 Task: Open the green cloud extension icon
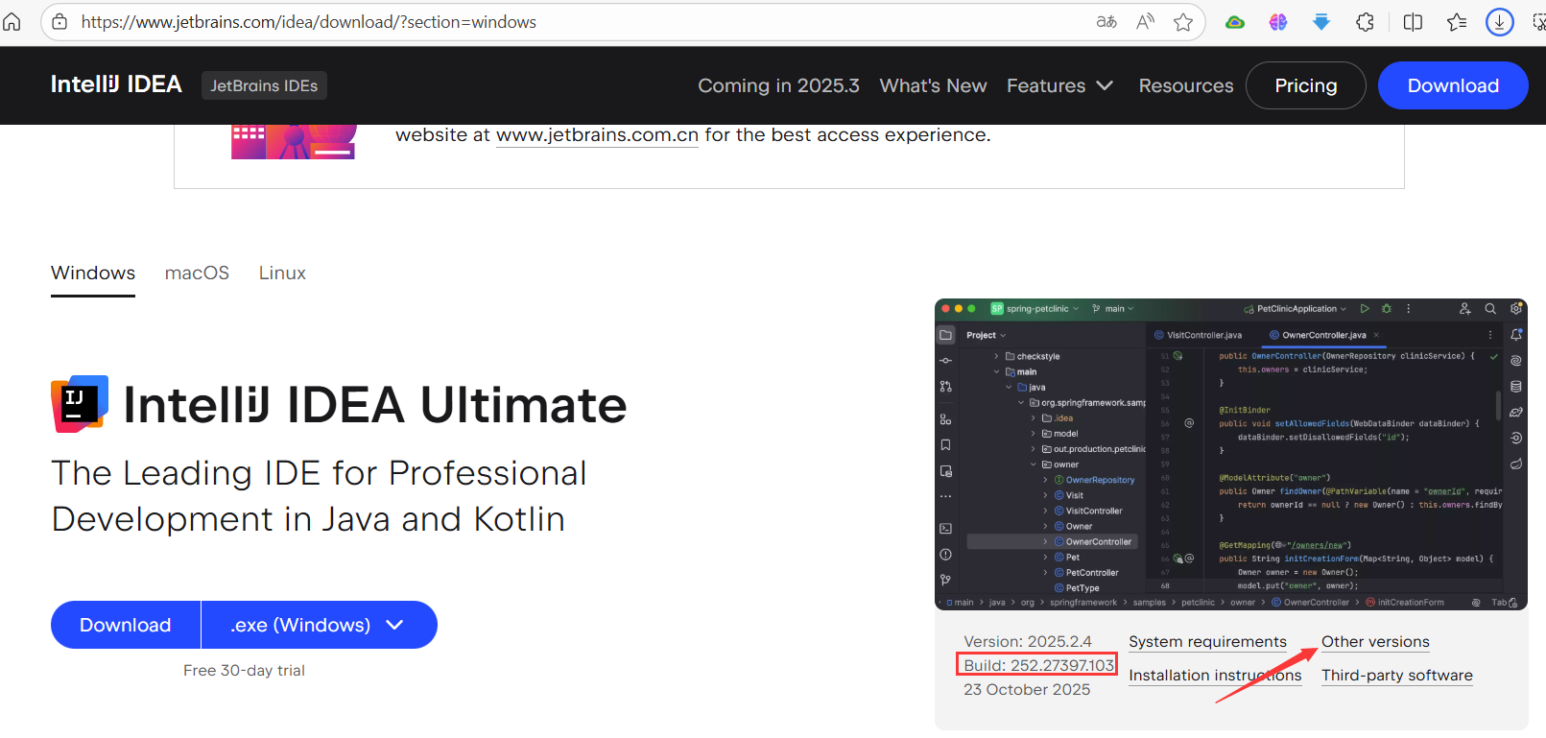click(1235, 21)
